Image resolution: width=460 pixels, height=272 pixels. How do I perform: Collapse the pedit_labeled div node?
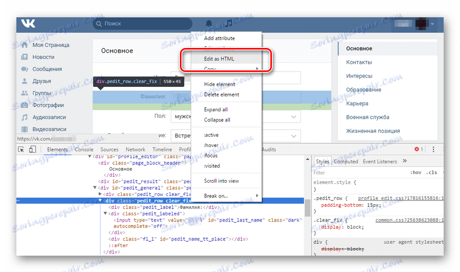(105, 213)
